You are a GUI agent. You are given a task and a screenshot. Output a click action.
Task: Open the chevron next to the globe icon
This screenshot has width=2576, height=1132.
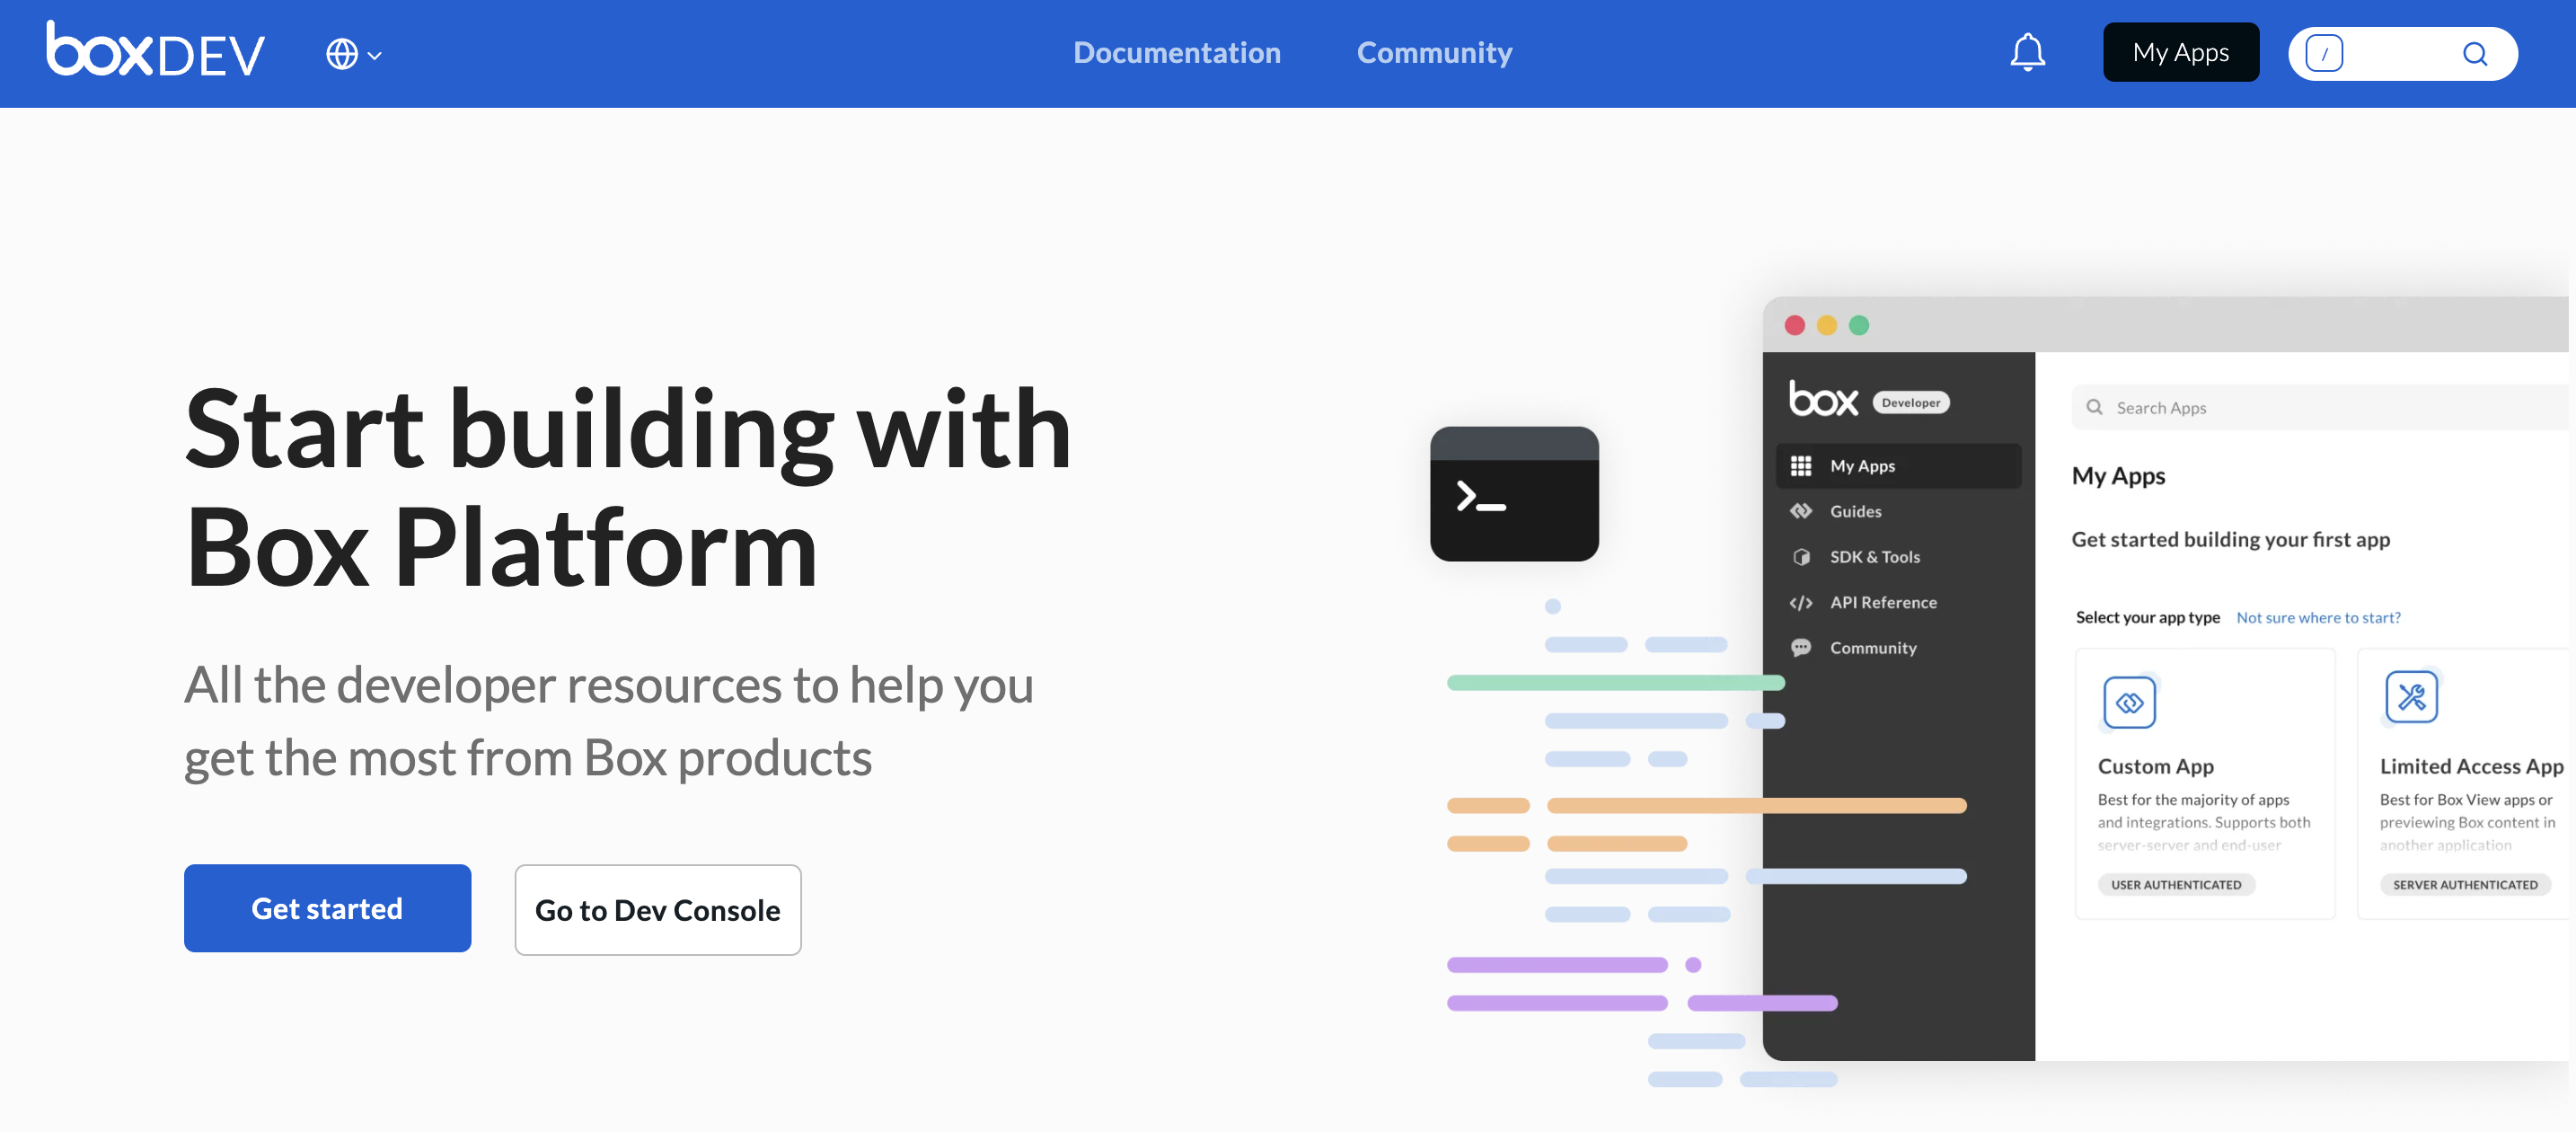tap(374, 55)
